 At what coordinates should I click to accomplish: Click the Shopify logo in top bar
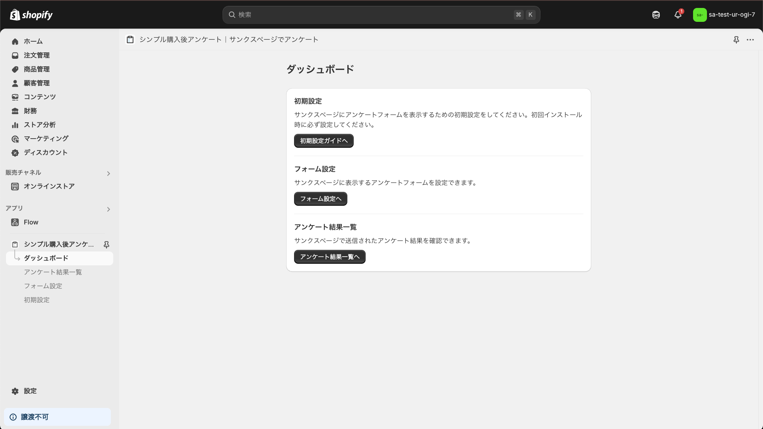[x=31, y=14]
